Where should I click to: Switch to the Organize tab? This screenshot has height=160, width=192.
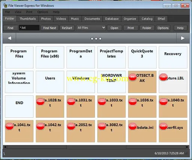(x=130, y=19)
